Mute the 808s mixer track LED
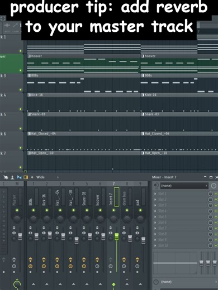Screen dimensions: 218x290 [x=34, y=210]
